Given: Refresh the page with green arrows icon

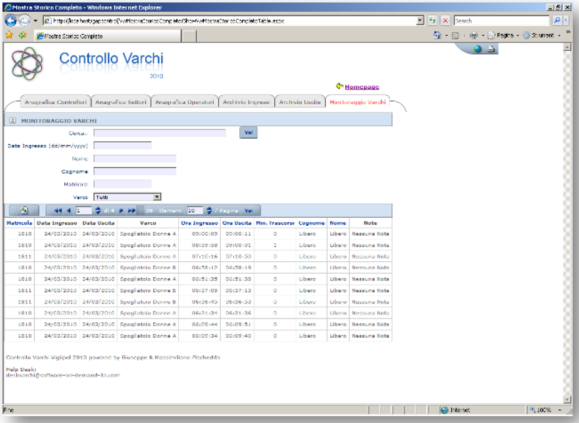Looking at the screenshot, I should (x=432, y=21).
